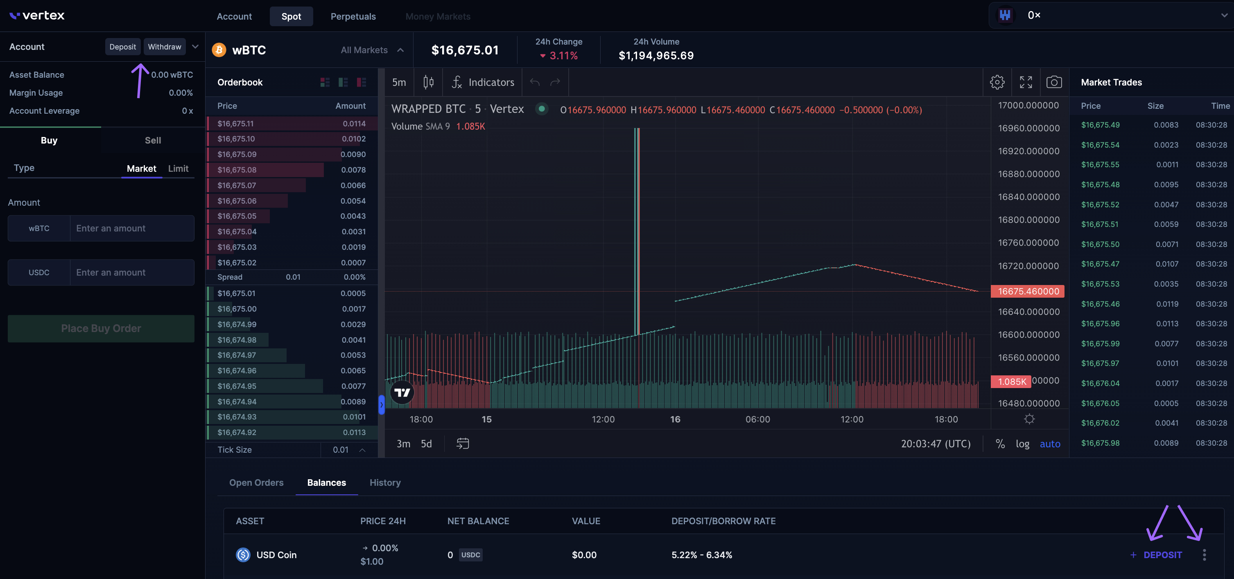
Task: Click the wBTC bitcoin coin icon
Action: (x=219, y=50)
